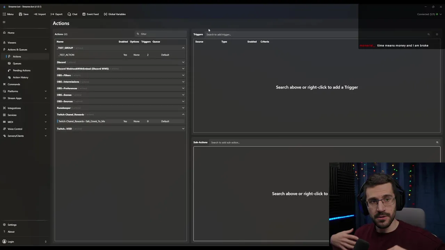
Task: Collapse the Twitch-Chanel_Rewards group
Action: click(183, 115)
